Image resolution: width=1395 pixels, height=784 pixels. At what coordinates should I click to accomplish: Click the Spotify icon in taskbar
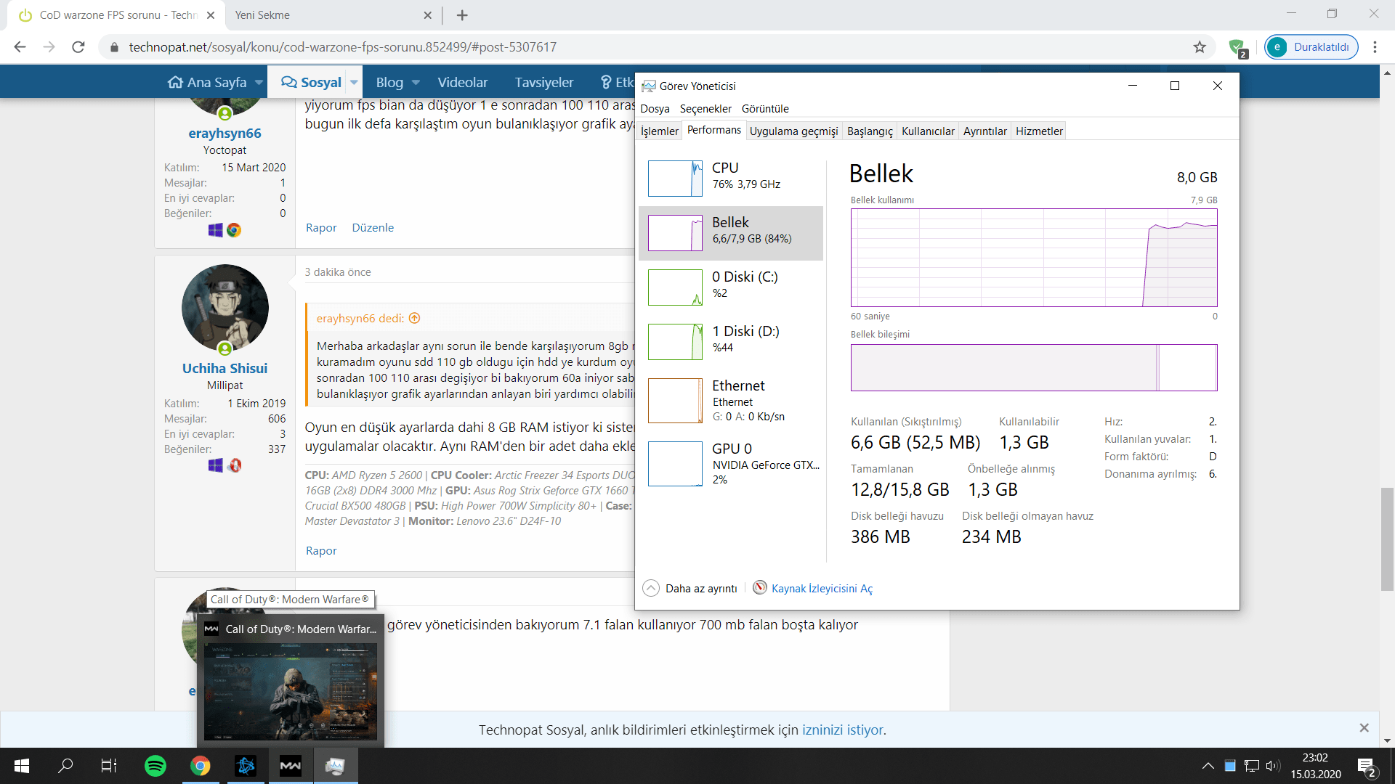pyautogui.click(x=155, y=766)
